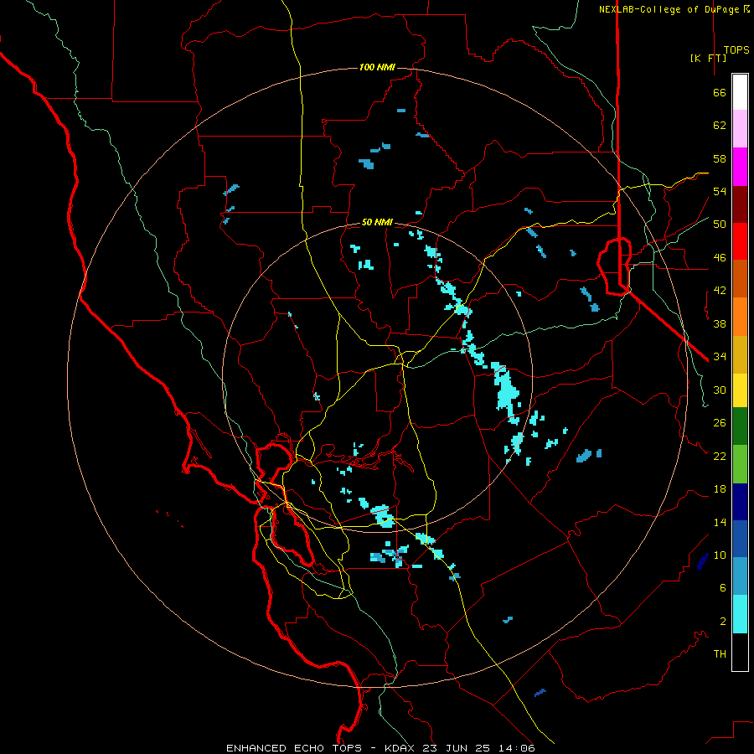Click the 46 legend value label
The image size is (754, 754).
pos(720,258)
